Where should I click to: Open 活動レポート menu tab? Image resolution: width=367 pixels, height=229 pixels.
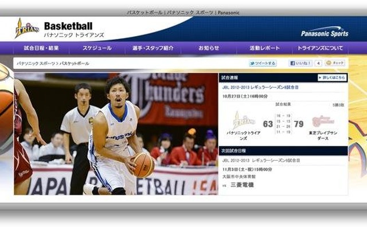(x=264, y=48)
